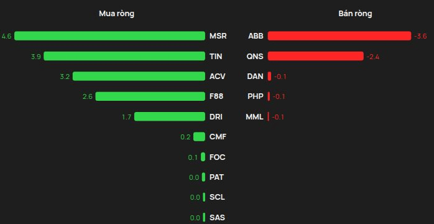The image size is (434, 224).
Task: Click the QNS ticker label
Action: pyautogui.click(x=255, y=57)
